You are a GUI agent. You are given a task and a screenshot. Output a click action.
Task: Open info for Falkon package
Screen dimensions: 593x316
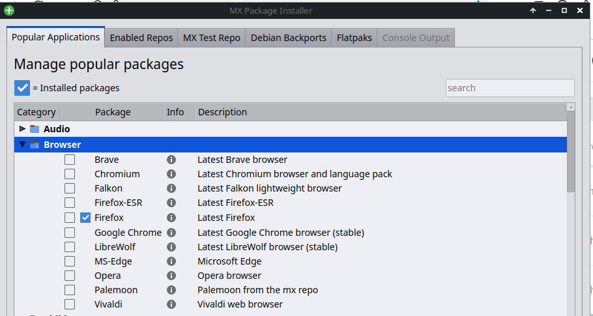point(171,188)
